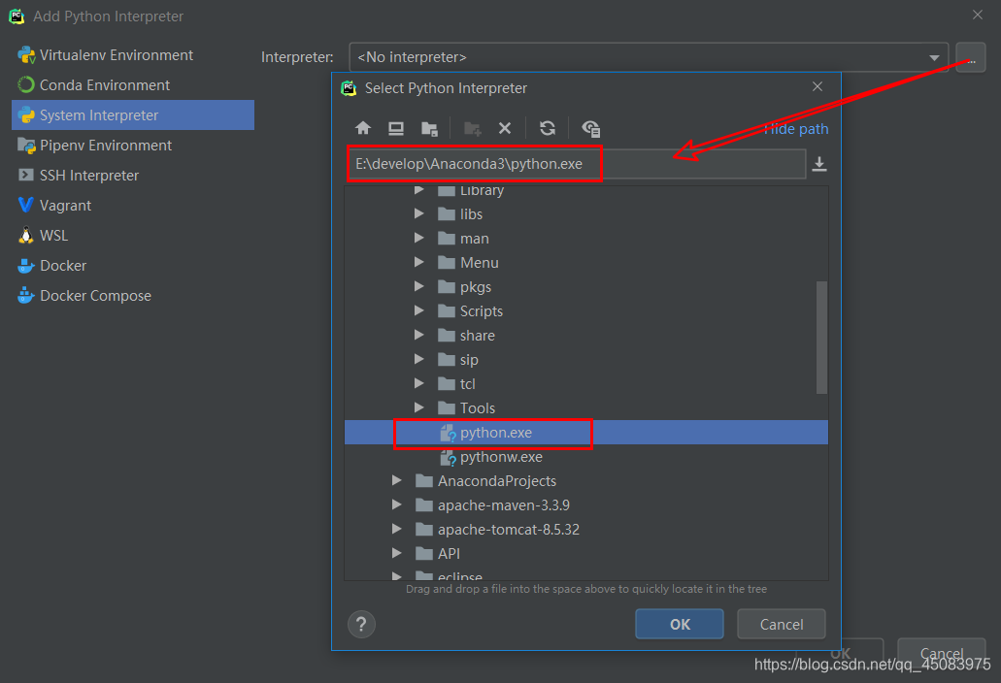Image resolution: width=1001 pixels, height=683 pixels.
Task: Select Docker Compose interpreter type
Action: point(133,295)
